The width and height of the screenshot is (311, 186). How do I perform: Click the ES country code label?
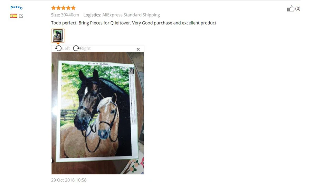pyautogui.click(x=21, y=16)
